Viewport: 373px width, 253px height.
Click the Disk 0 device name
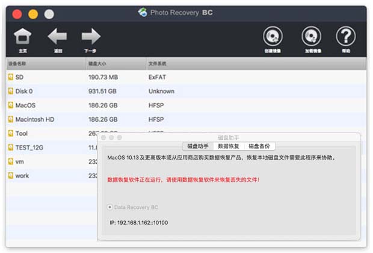pos(24,91)
